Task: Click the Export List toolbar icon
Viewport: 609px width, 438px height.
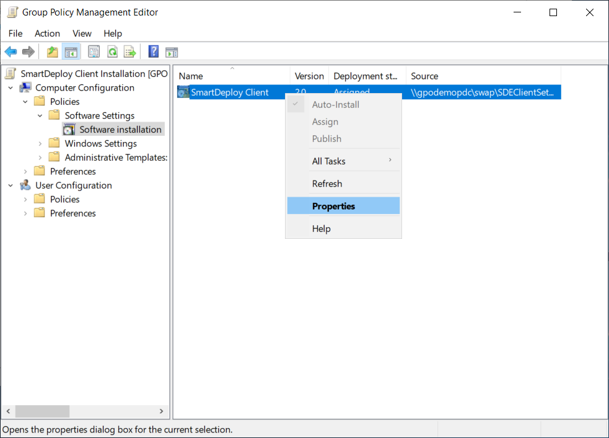Action: click(x=130, y=51)
